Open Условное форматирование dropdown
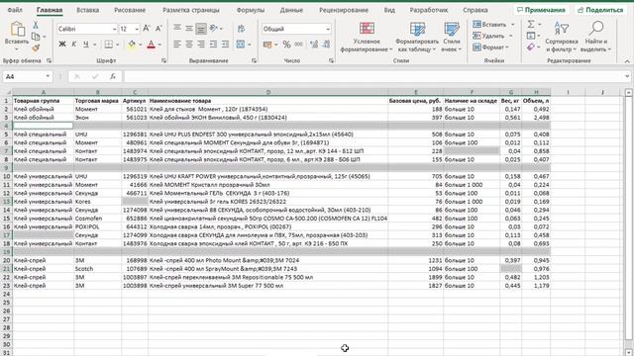 (x=367, y=38)
